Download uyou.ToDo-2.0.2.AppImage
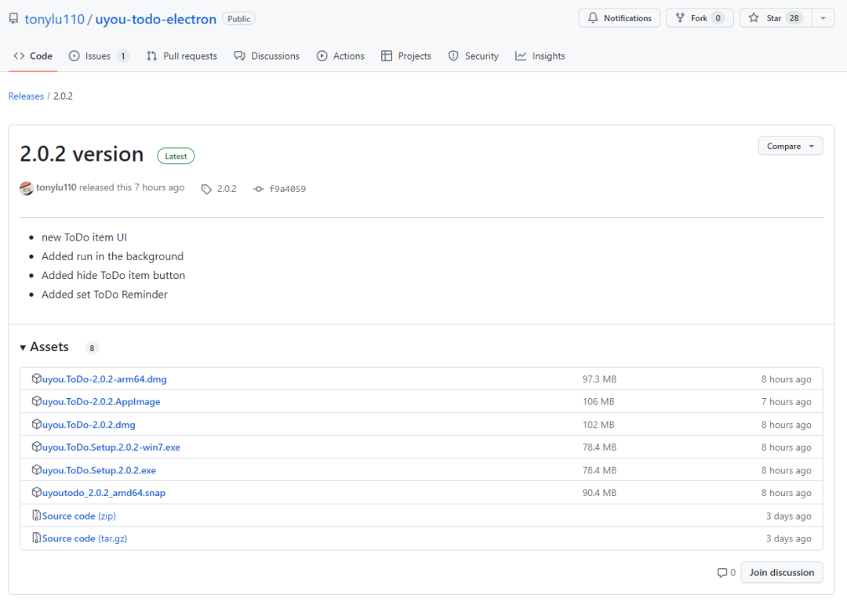The width and height of the screenshot is (847, 605). tap(101, 402)
